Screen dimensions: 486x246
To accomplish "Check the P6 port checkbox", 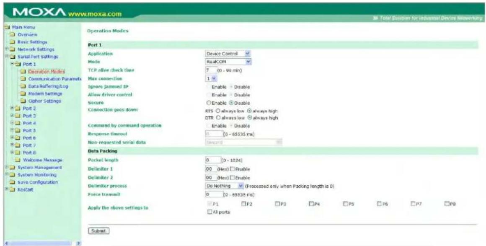I will tap(379, 204).
